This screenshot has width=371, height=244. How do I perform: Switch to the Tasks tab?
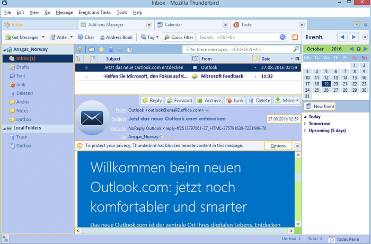pos(269,24)
